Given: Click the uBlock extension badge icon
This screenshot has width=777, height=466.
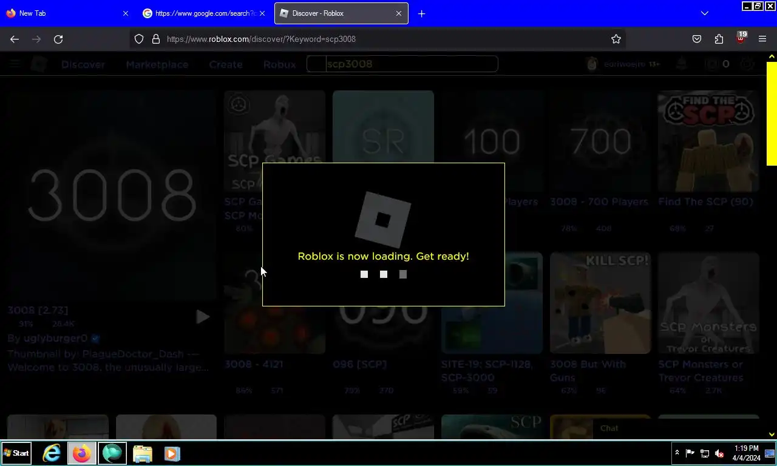Looking at the screenshot, I should tap(741, 38).
